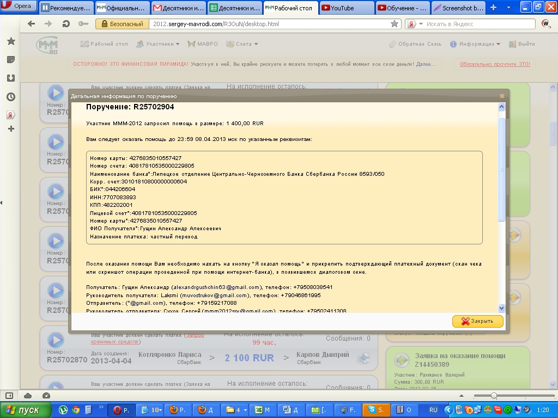Open downloads icon in Opera sidebar
The width and height of the screenshot is (558, 418).
click(x=11, y=78)
